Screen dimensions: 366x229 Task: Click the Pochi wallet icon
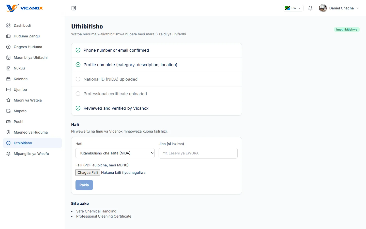click(x=8, y=122)
